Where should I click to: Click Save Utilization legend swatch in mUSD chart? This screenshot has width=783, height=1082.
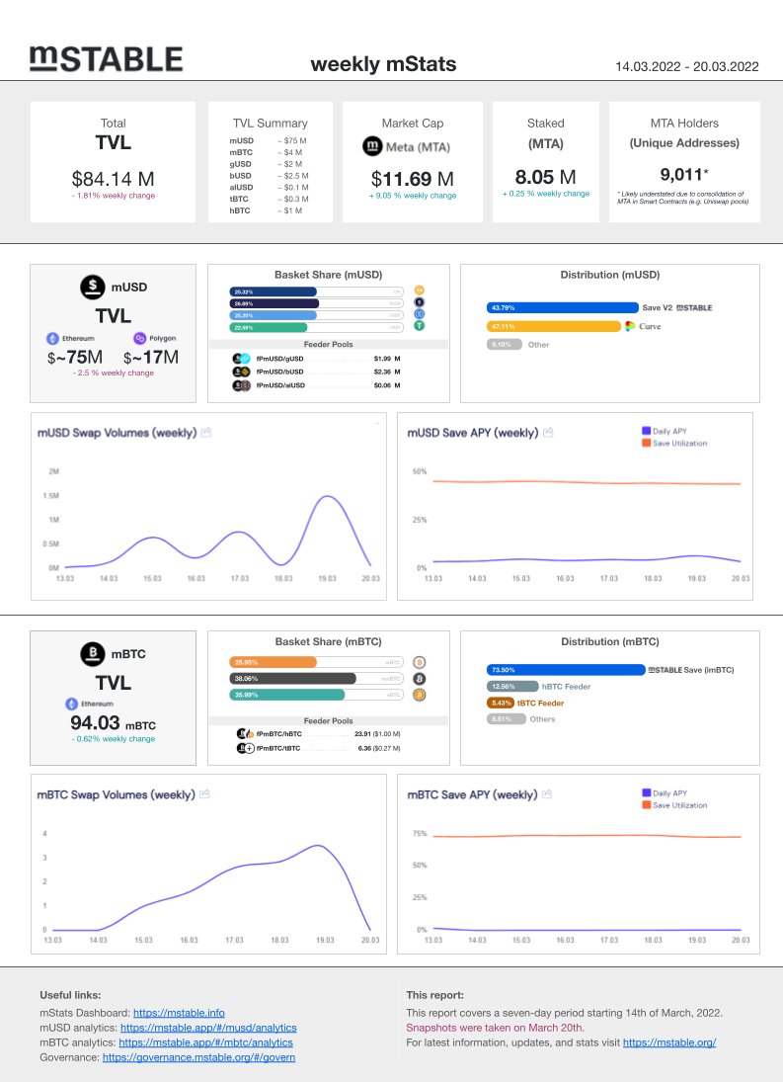[x=647, y=443]
